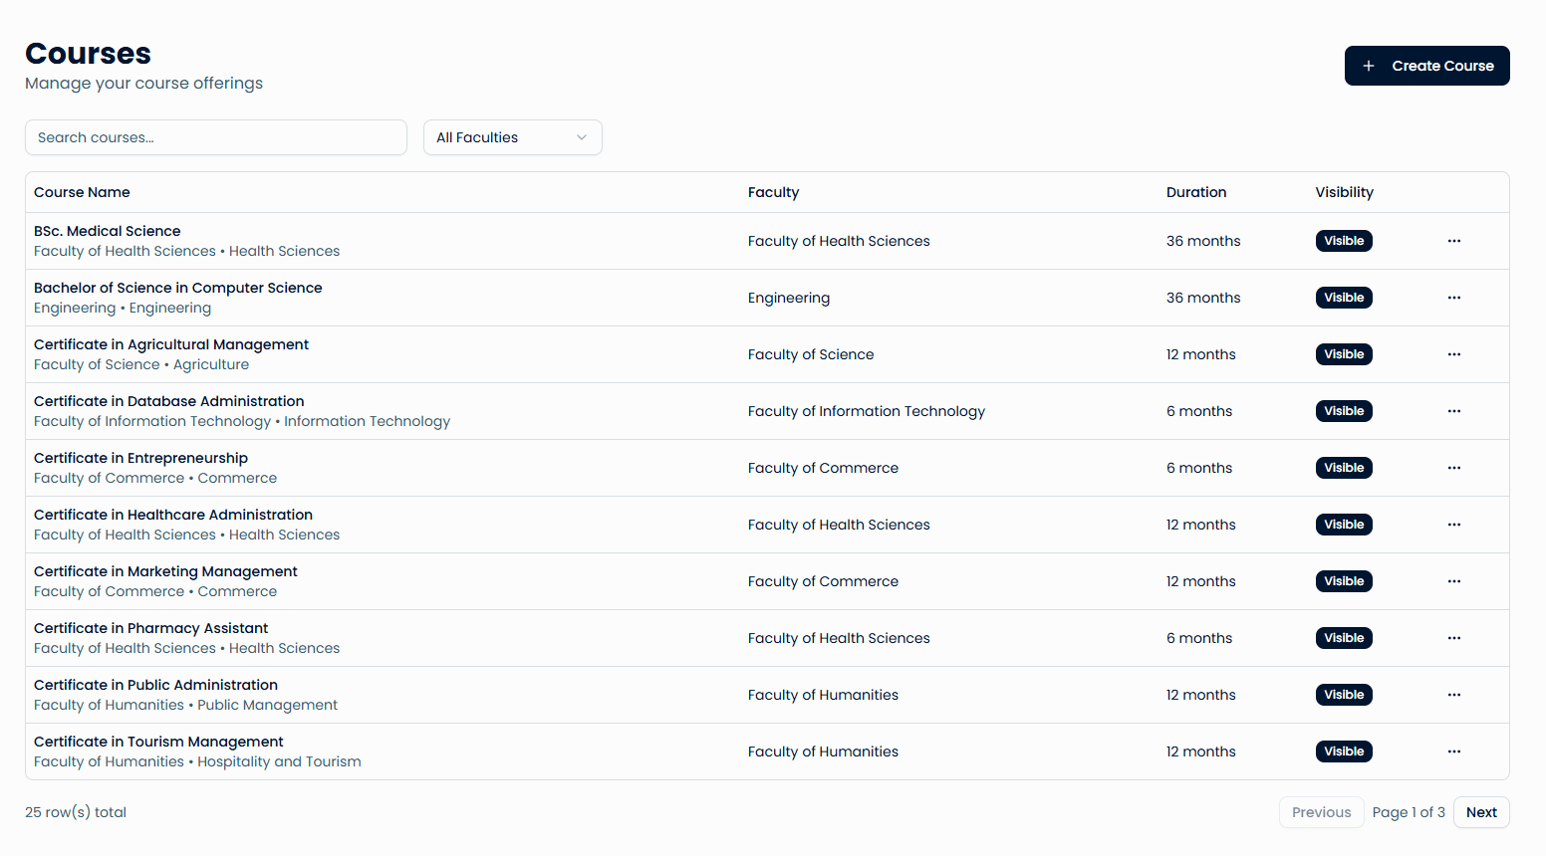The width and height of the screenshot is (1546, 856).
Task: Toggle visibility badge for BSc. Medical Science
Action: point(1344,241)
